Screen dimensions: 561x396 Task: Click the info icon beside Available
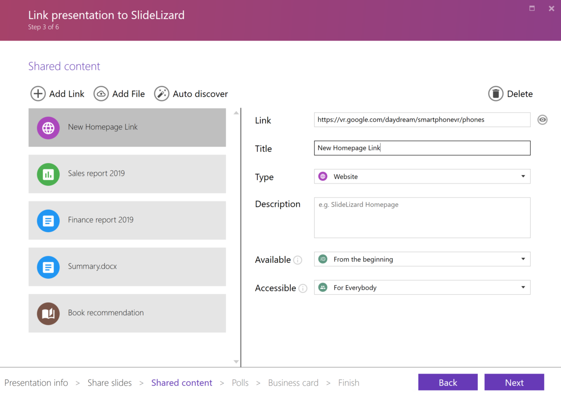click(x=298, y=260)
